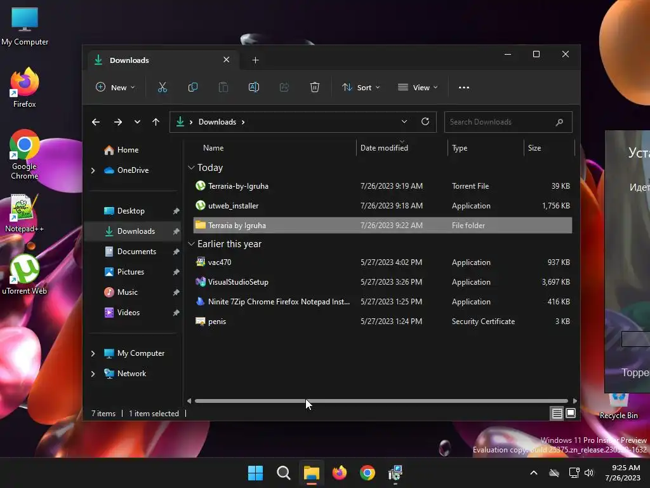
Task: Collapse the Today group
Action: [191, 167]
